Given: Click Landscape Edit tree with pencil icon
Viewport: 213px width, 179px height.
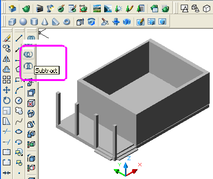Looking at the screenshot, I should point(129,8).
